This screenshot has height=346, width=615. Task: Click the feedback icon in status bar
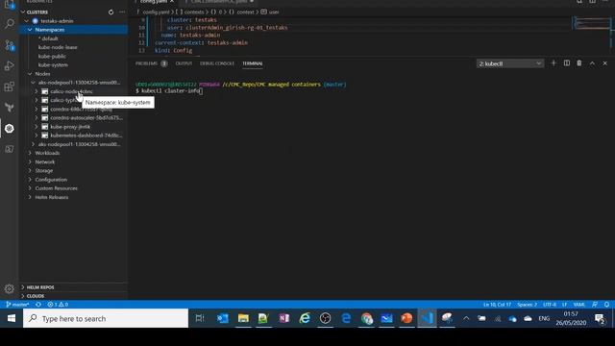click(x=595, y=305)
